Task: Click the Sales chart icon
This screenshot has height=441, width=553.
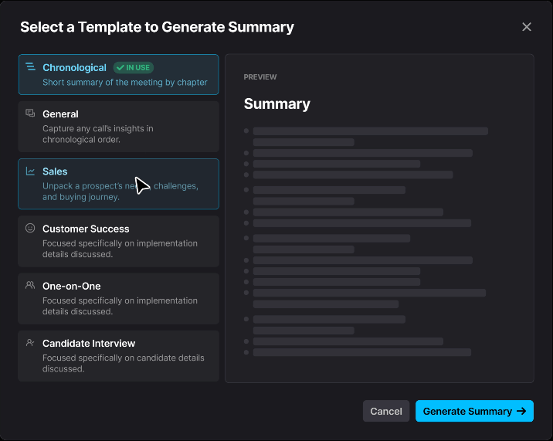Action: pyautogui.click(x=30, y=171)
